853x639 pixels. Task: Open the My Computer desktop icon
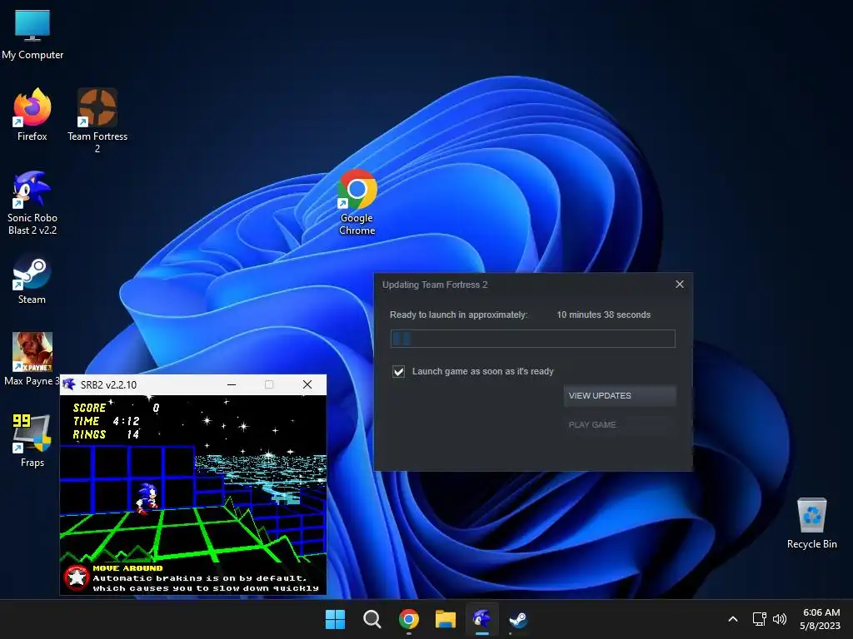click(32, 33)
